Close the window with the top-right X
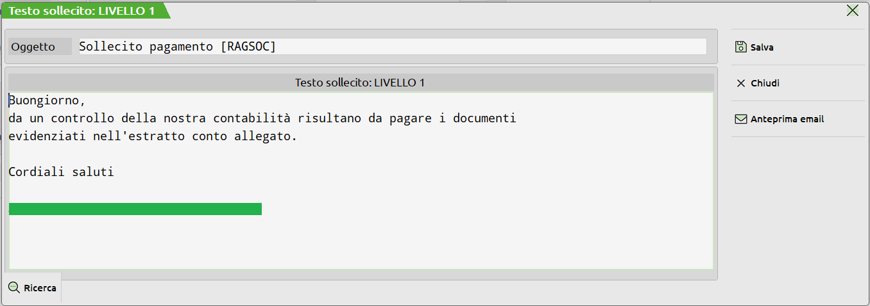 pos(853,10)
